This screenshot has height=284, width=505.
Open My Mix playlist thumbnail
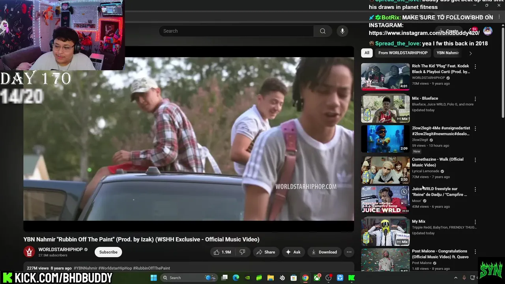[x=385, y=232]
